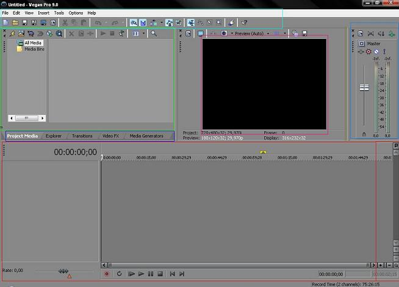
Task: Click the Stop button in transport bar
Action: pos(160,274)
